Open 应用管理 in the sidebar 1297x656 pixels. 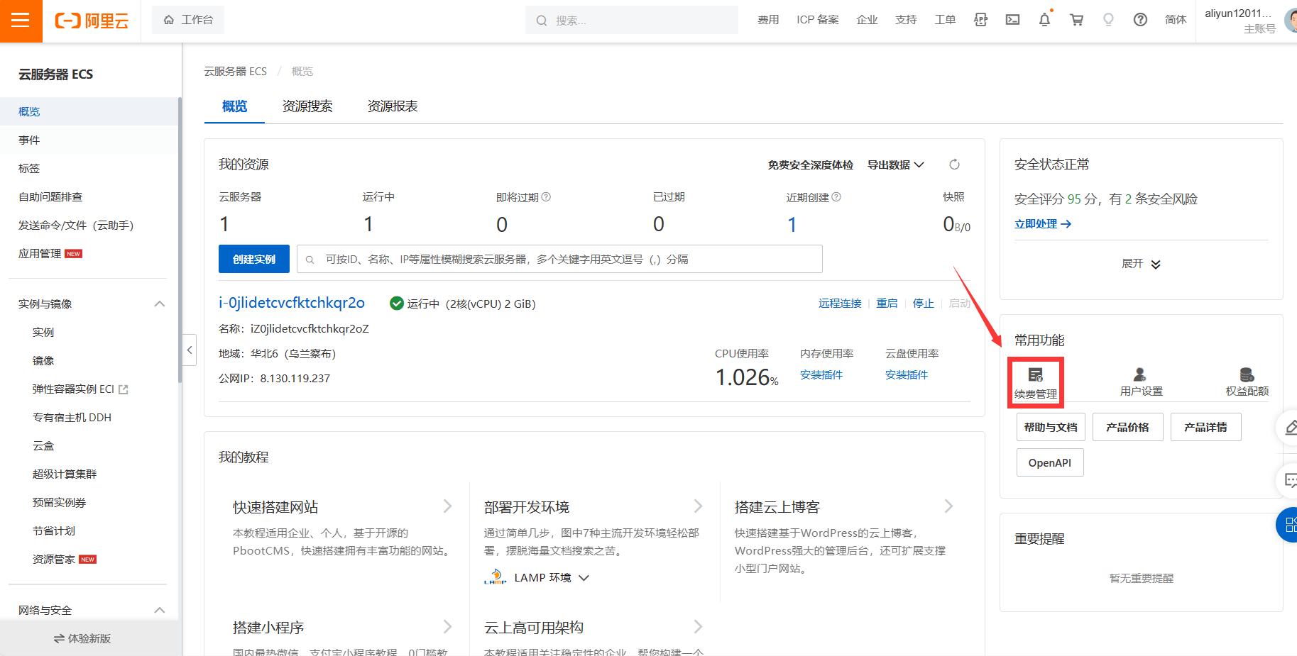[x=89, y=253]
